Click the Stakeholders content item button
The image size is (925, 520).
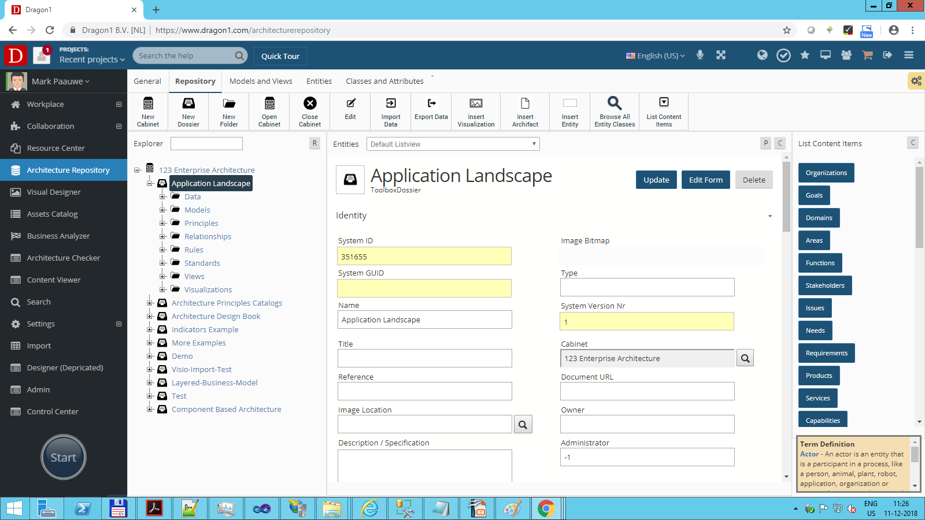pyautogui.click(x=825, y=285)
